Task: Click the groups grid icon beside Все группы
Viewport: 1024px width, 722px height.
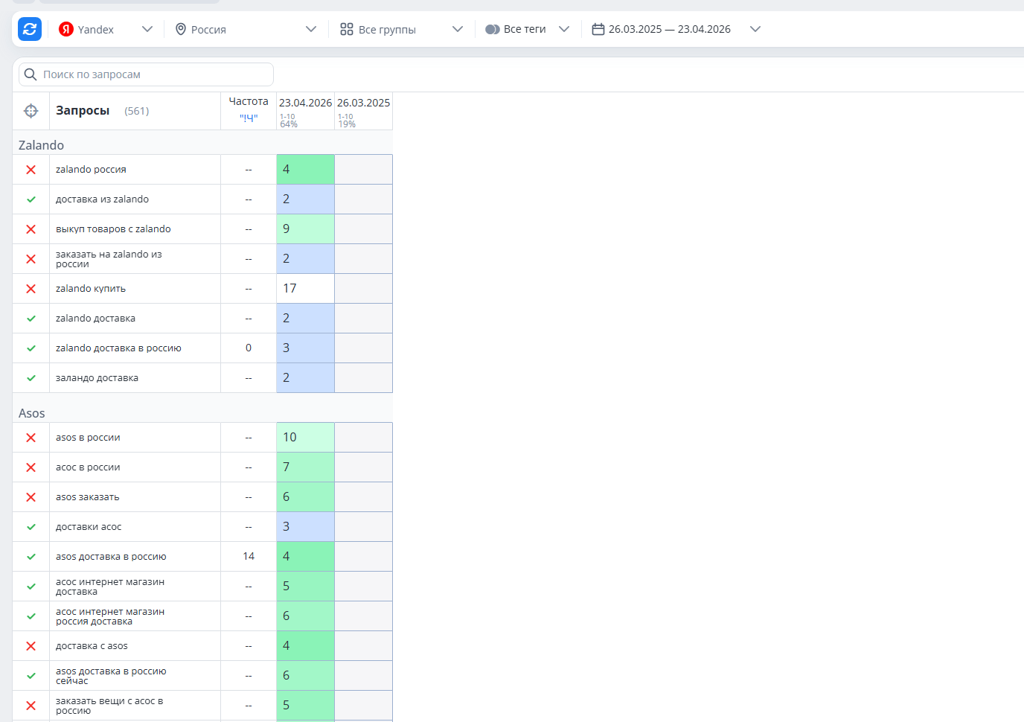Action: click(x=347, y=29)
